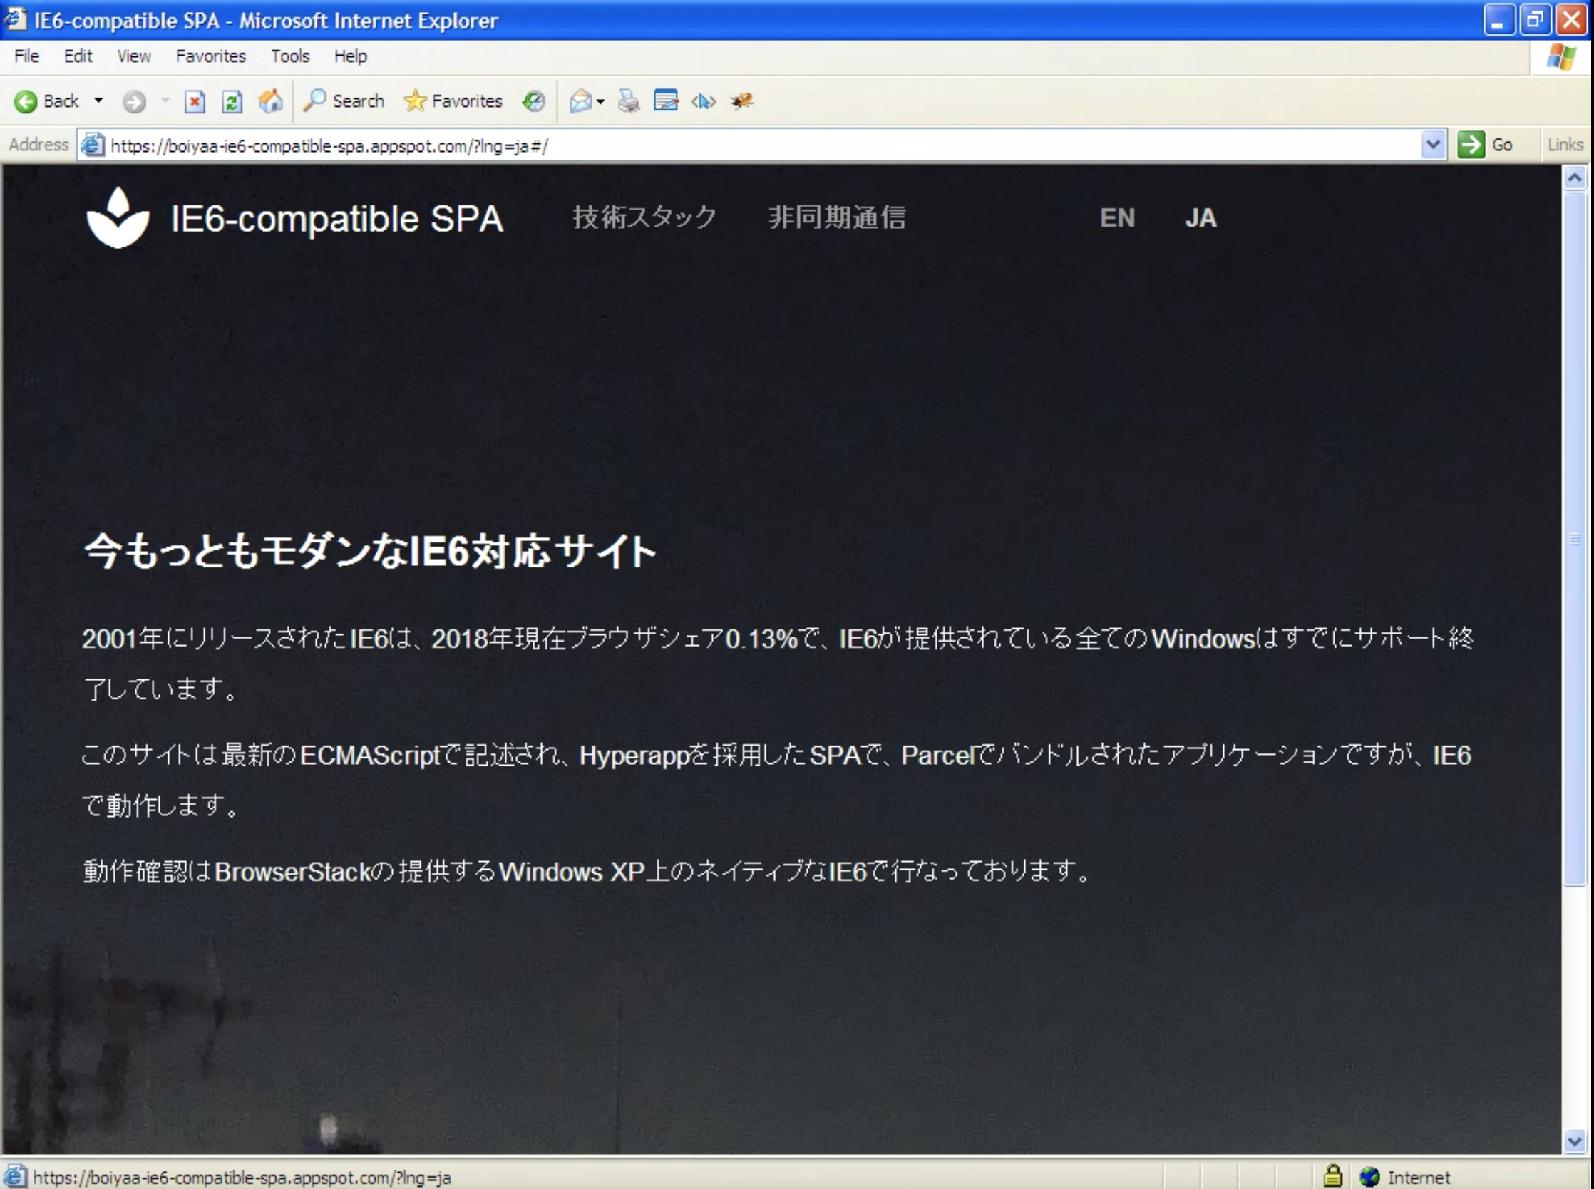Restore down the Internet Explorer window
Viewport: 1594px width, 1189px height.
[x=1534, y=20]
